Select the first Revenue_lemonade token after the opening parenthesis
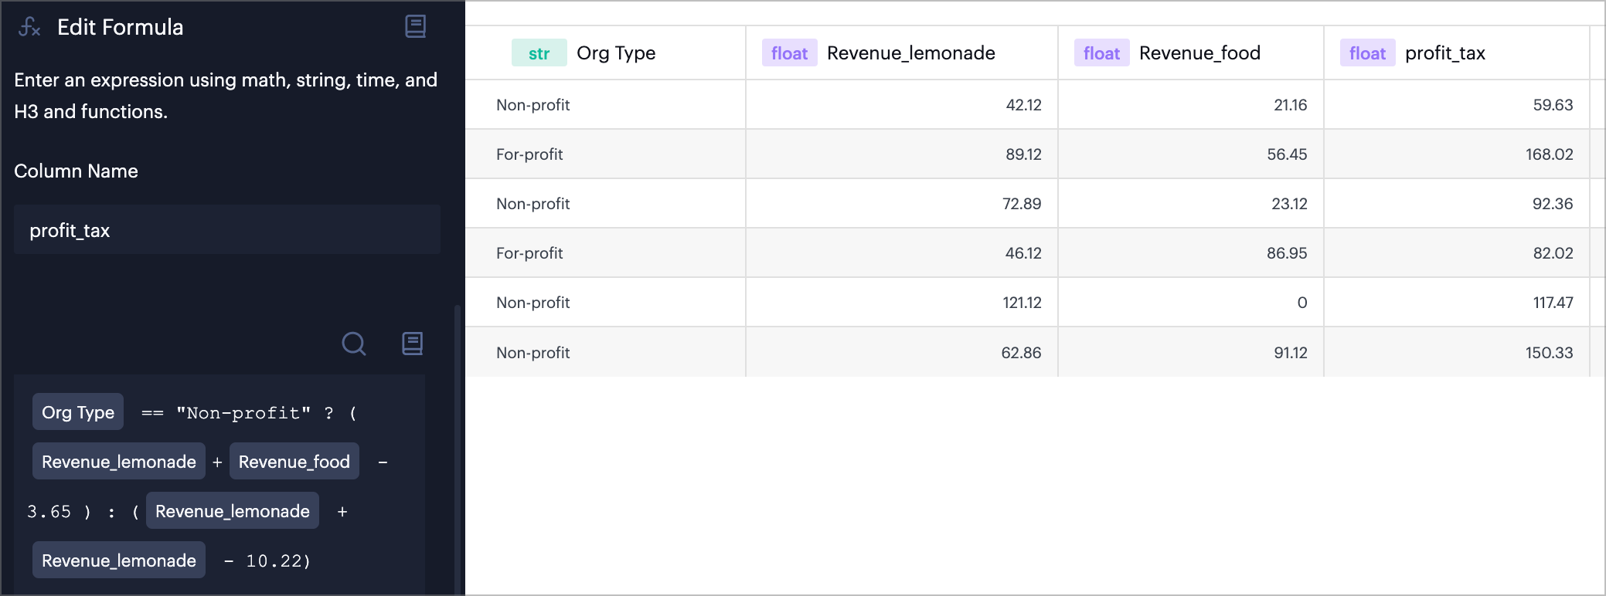The image size is (1606, 596). click(119, 462)
